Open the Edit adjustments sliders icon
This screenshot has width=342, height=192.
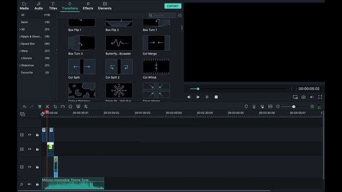(x=86, y=107)
